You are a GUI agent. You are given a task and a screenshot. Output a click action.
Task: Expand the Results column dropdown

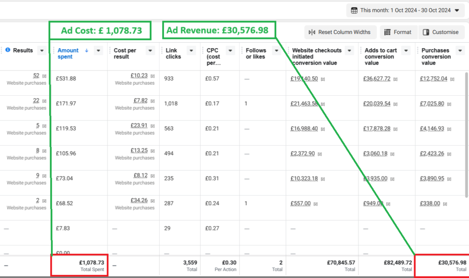click(x=42, y=50)
